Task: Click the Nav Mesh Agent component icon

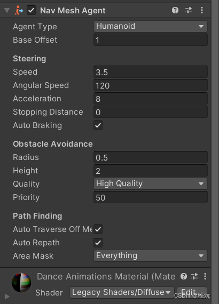Action: 19,11
